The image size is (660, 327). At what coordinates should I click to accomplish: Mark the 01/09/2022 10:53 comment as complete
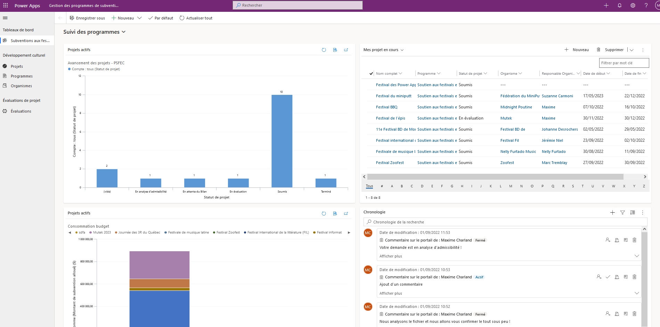point(608,277)
